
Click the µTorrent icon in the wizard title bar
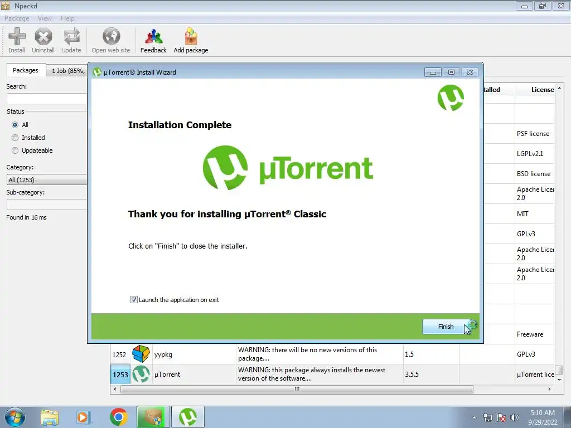point(96,72)
